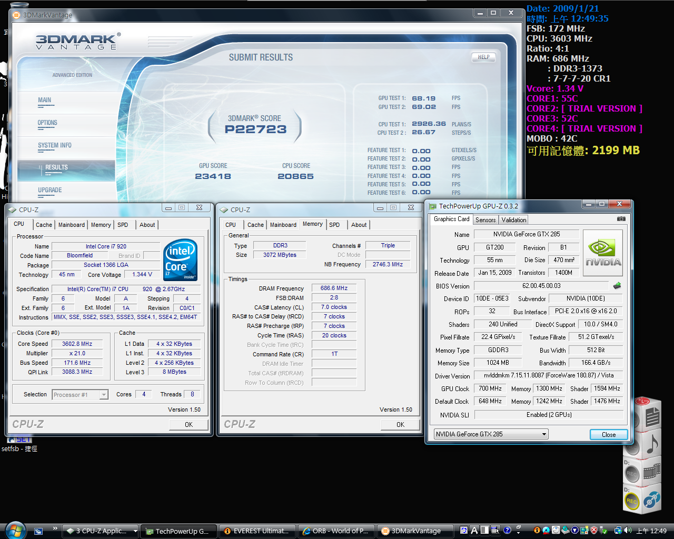The image size is (674, 539).
Task: Open the NVIDIA GeForce GTX 285 card dropdown
Action: click(x=544, y=434)
